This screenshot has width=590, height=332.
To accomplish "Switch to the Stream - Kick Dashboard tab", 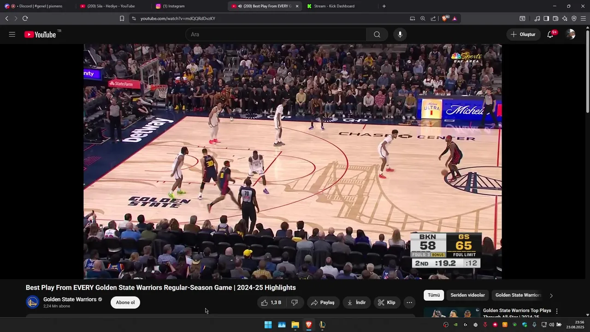I will 340,6.
